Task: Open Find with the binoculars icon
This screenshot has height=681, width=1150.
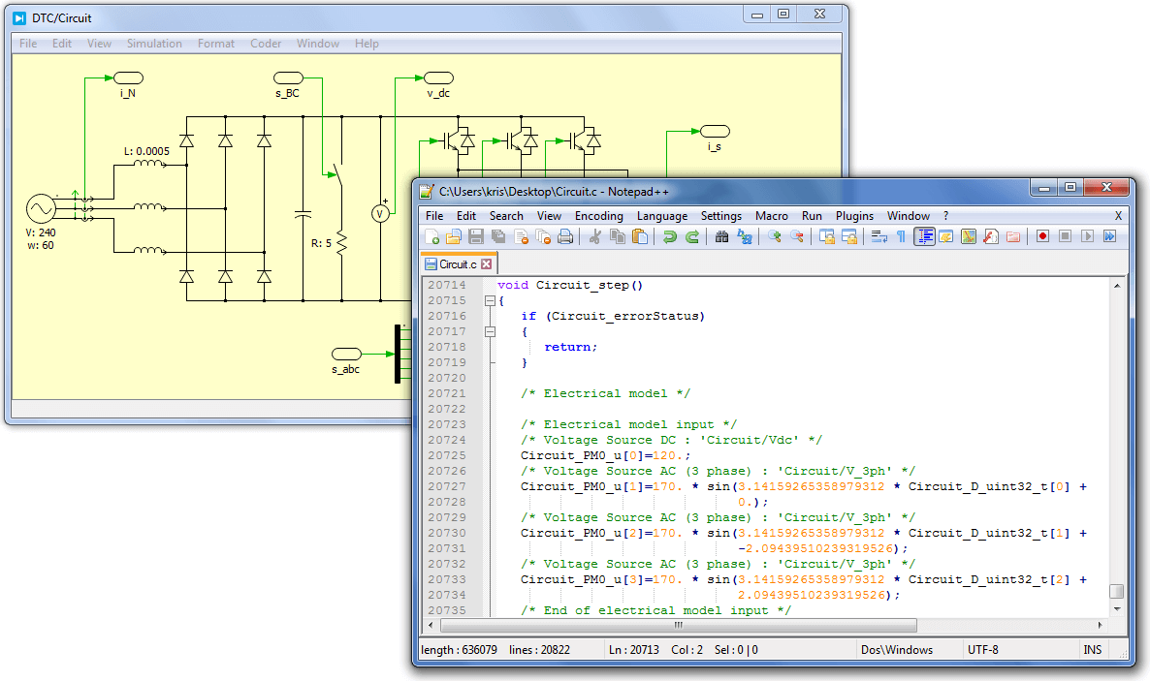Action: [x=722, y=237]
